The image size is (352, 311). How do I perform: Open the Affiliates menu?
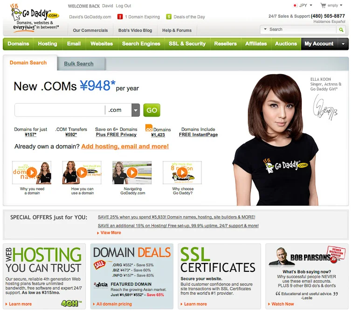point(256,44)
